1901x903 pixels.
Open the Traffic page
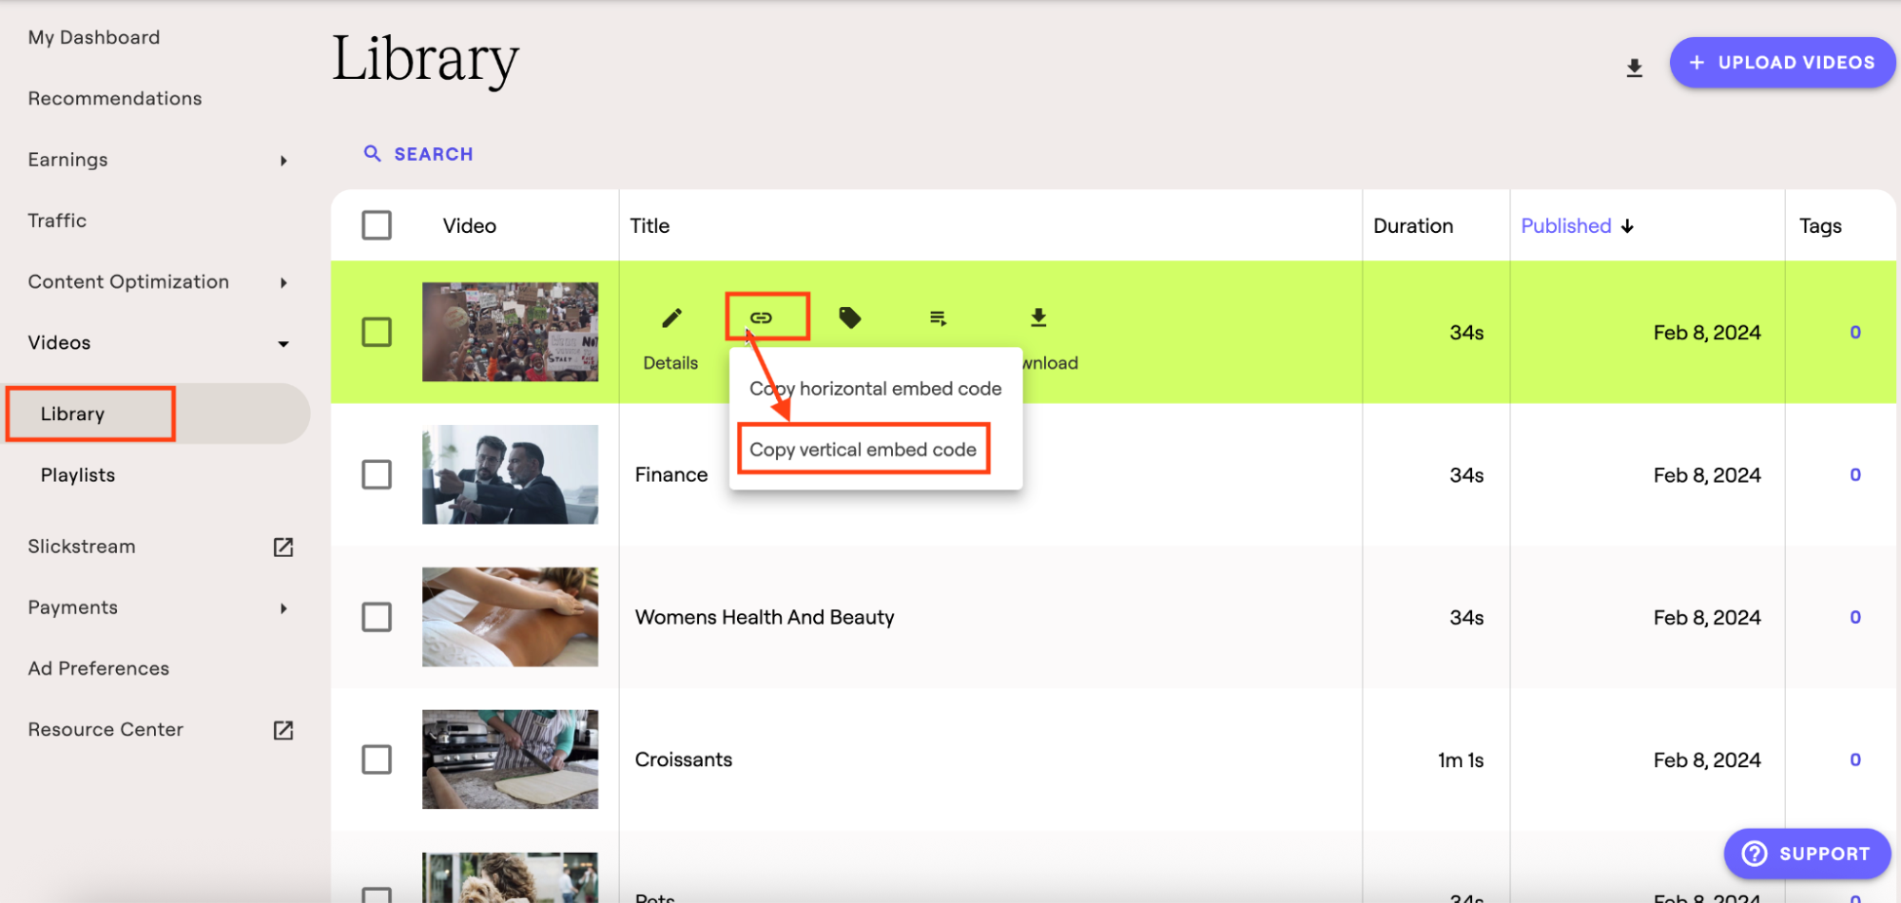click(x=57, y=221)
